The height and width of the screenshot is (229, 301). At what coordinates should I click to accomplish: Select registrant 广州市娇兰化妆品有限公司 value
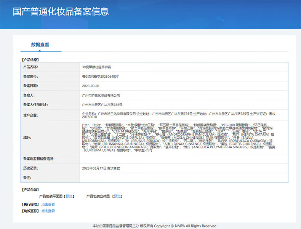point(101,95)
